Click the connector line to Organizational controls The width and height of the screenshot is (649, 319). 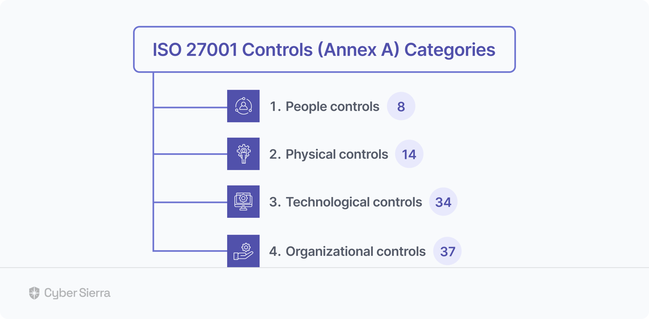(x=190, y=251)
